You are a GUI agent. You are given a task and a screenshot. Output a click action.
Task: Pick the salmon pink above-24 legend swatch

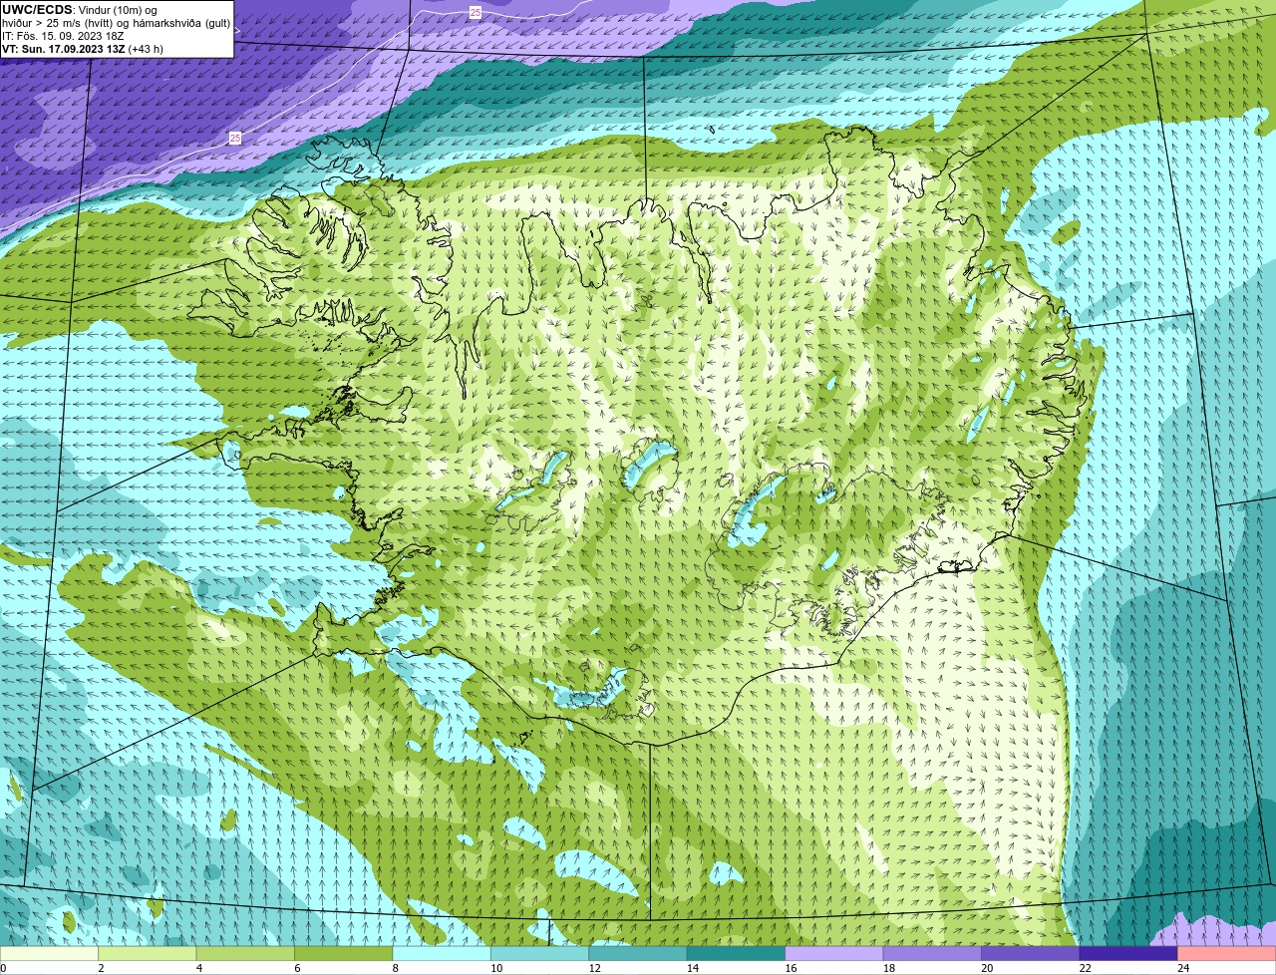tap(1227, 954)
